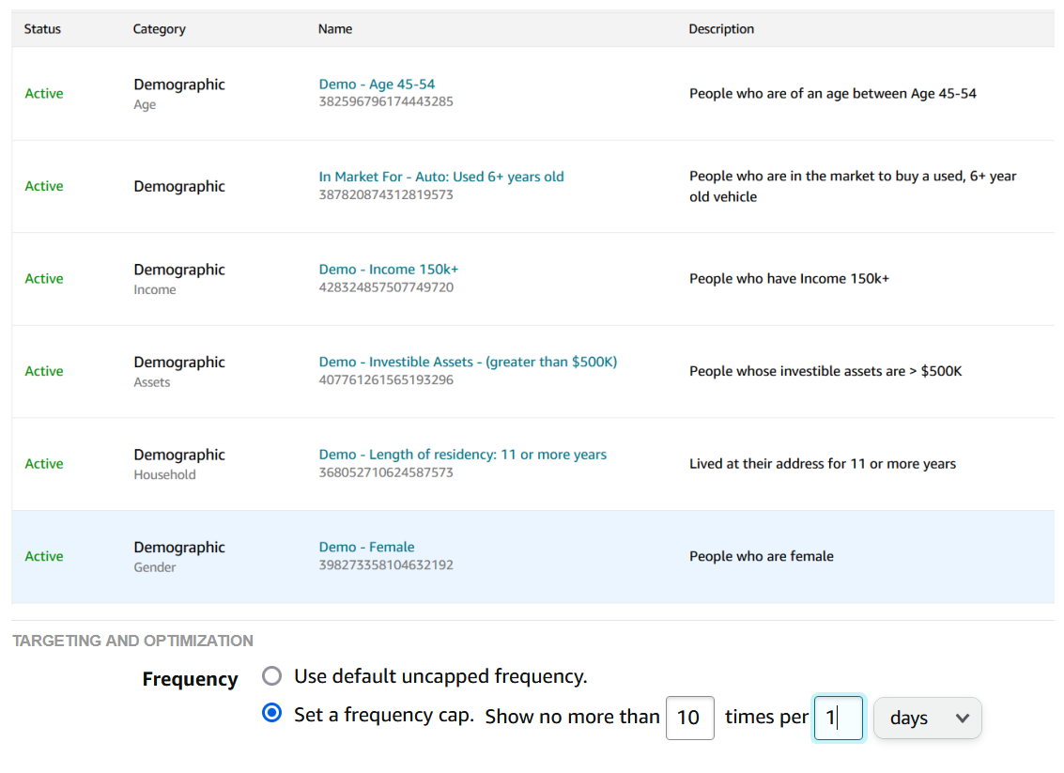This screenshot has width=1064, height=773.
Task: Click the frequency cap times field
Action: [x=689, y=718]
